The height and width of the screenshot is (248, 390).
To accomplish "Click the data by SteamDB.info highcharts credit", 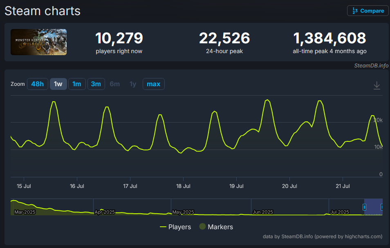I will (x=323, y=237).
